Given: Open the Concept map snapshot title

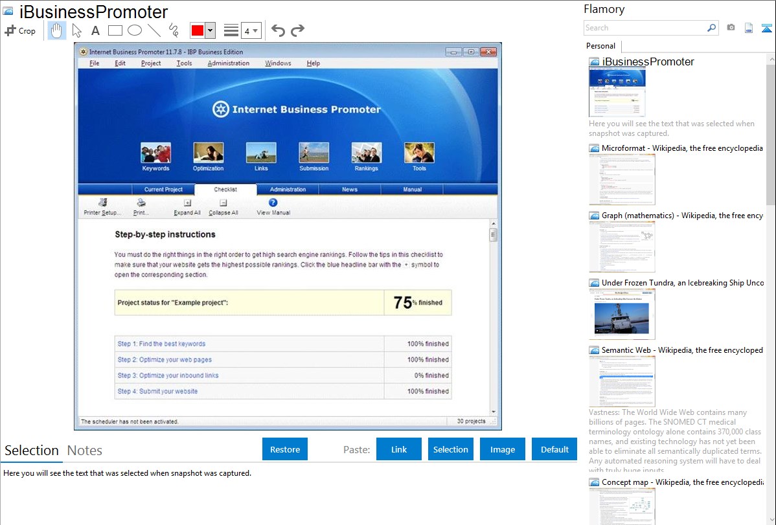Looking at the screenshot, I should (x=682, y=482).
